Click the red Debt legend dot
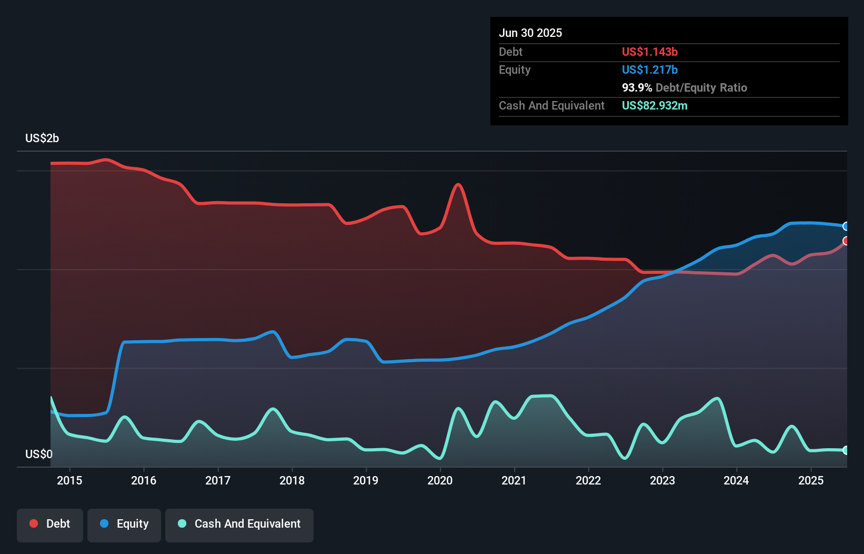The height and width of the screenshot is (554, 864). pyautogui.click(x=34, y=523)
